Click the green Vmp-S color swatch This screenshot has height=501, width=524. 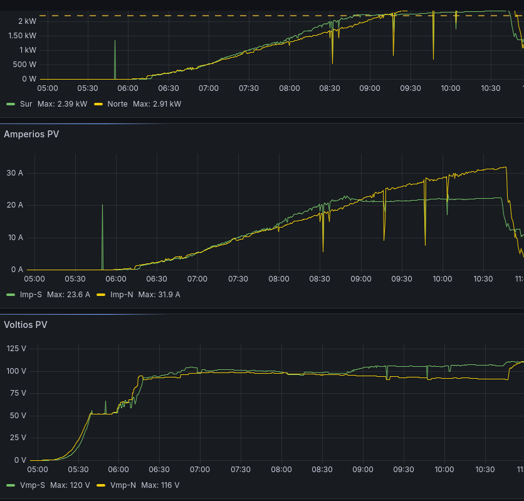11,485
